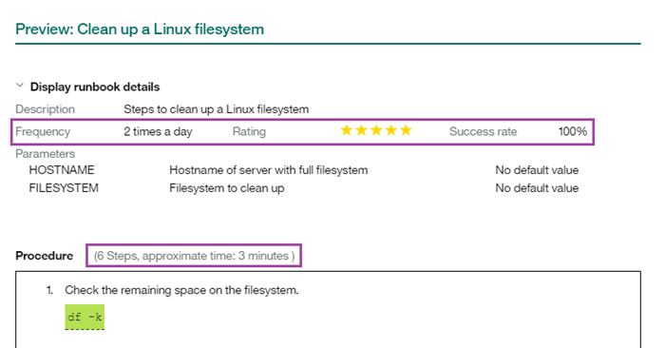Select the FILESYSTEM parameter name
Image resolution: width=665 pixels, height=348 pixels.
(x=64, y=188)
